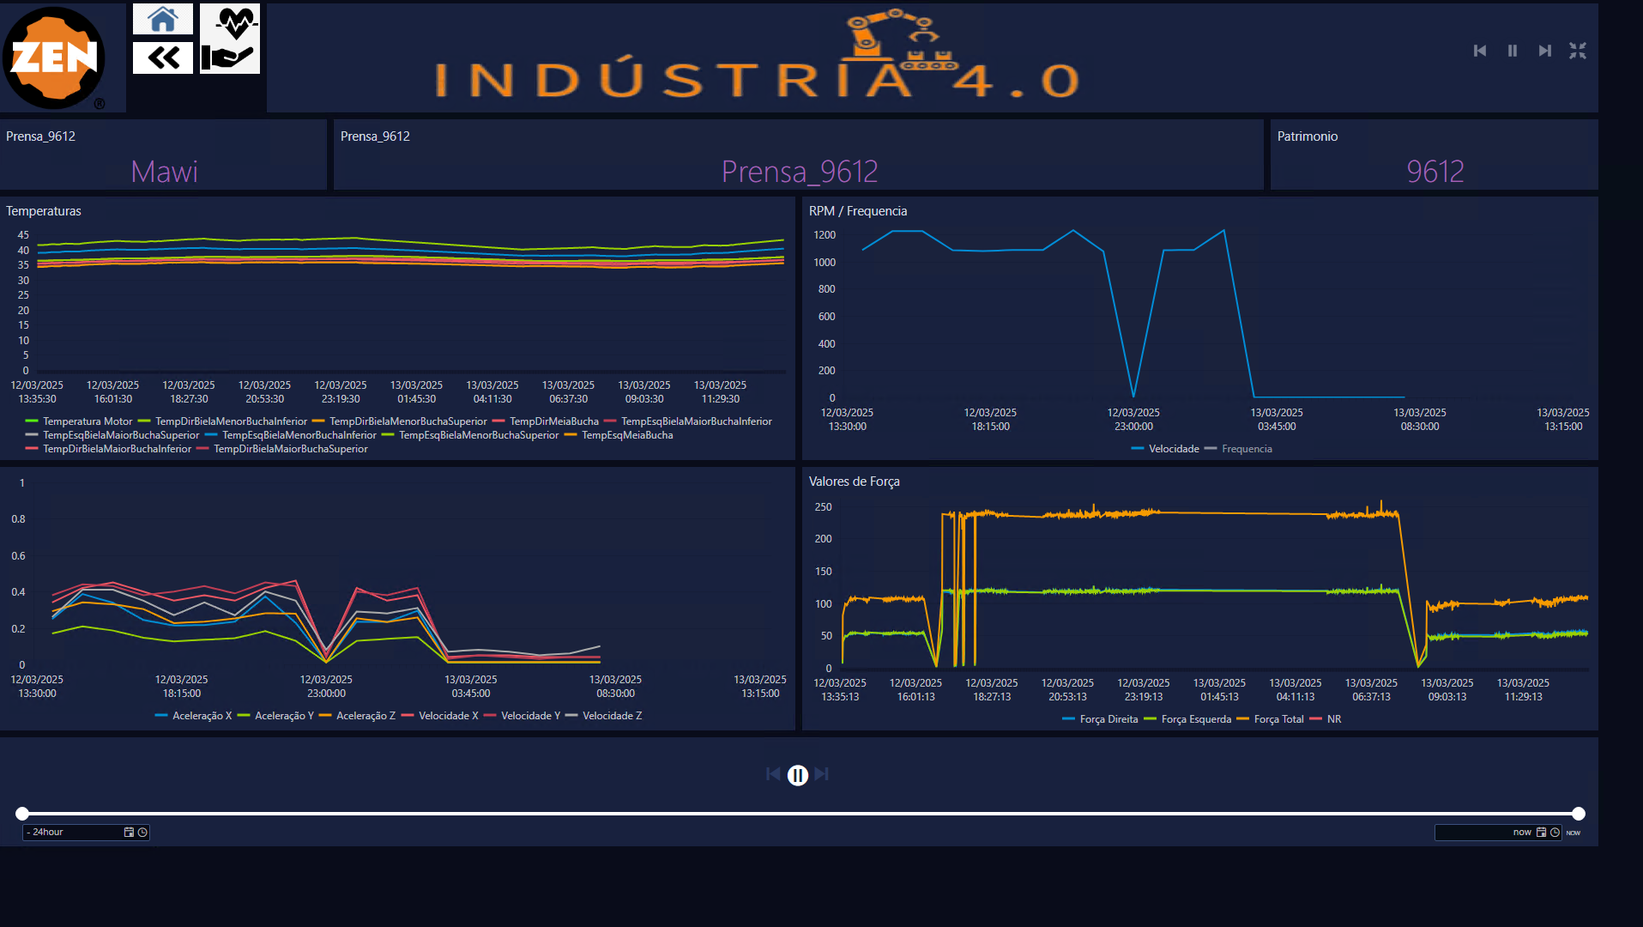Step timeline forward with lower next button
The image size is (1643, 927).
click(822, 774)
